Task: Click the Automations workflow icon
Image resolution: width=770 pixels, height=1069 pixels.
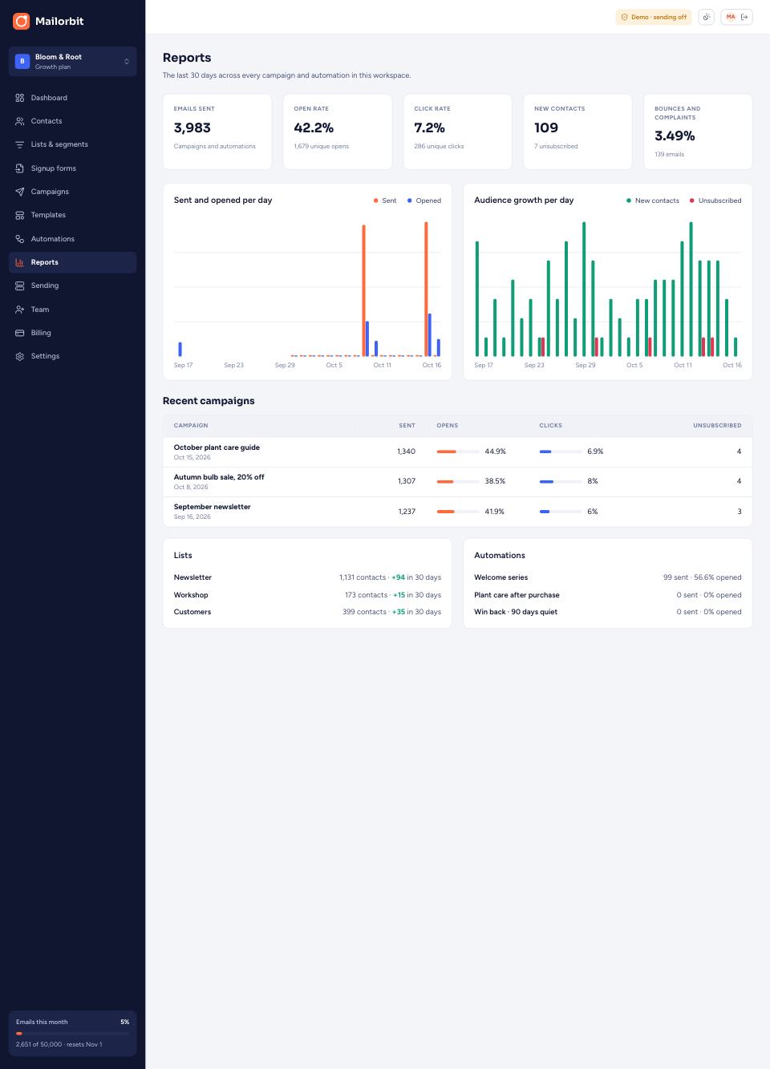Action: pyautogui.click(x=20, y=239)
